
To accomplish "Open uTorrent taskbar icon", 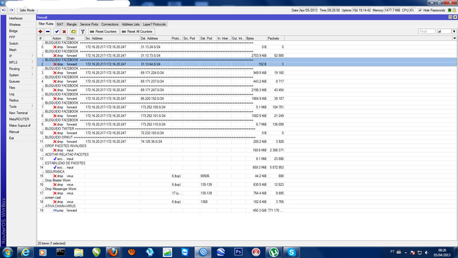I will [274, 252].
